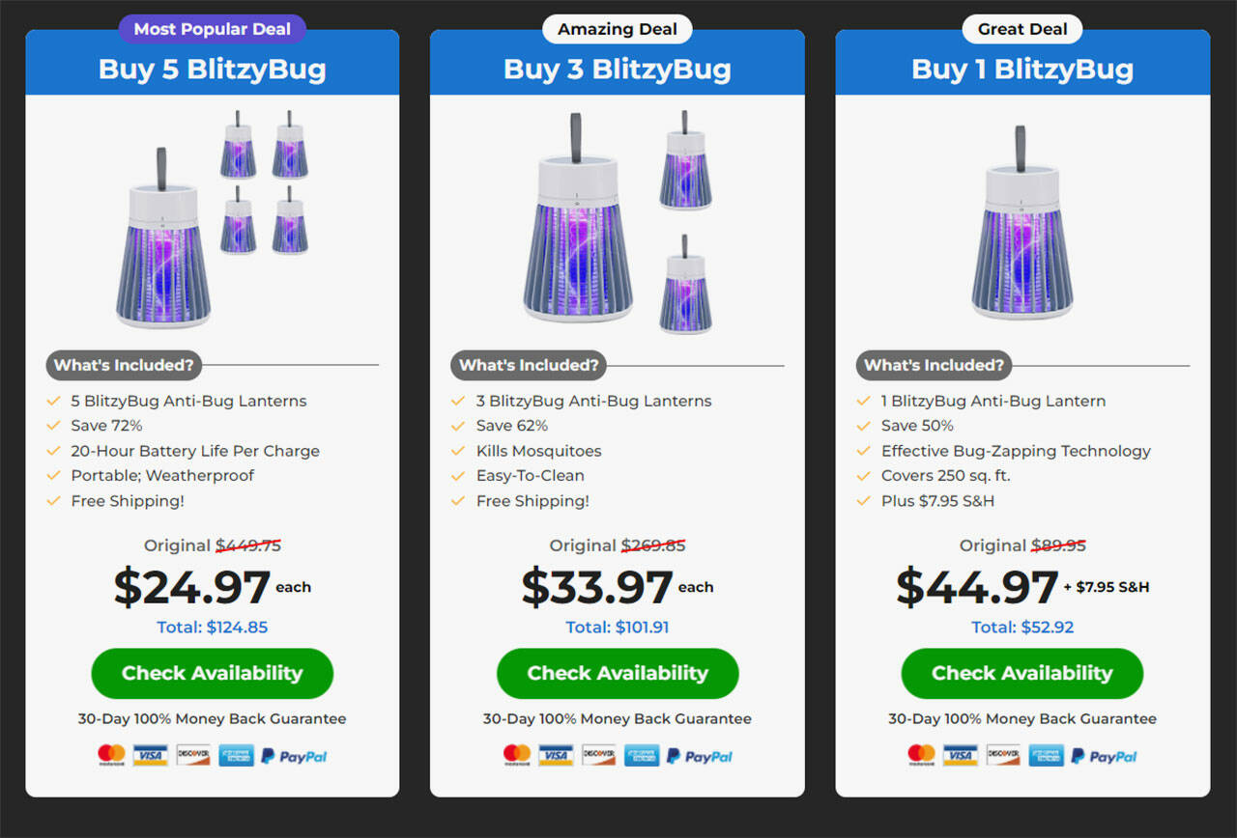
Task: Click the Most Popular Deal badge
Action: (212, 29)
